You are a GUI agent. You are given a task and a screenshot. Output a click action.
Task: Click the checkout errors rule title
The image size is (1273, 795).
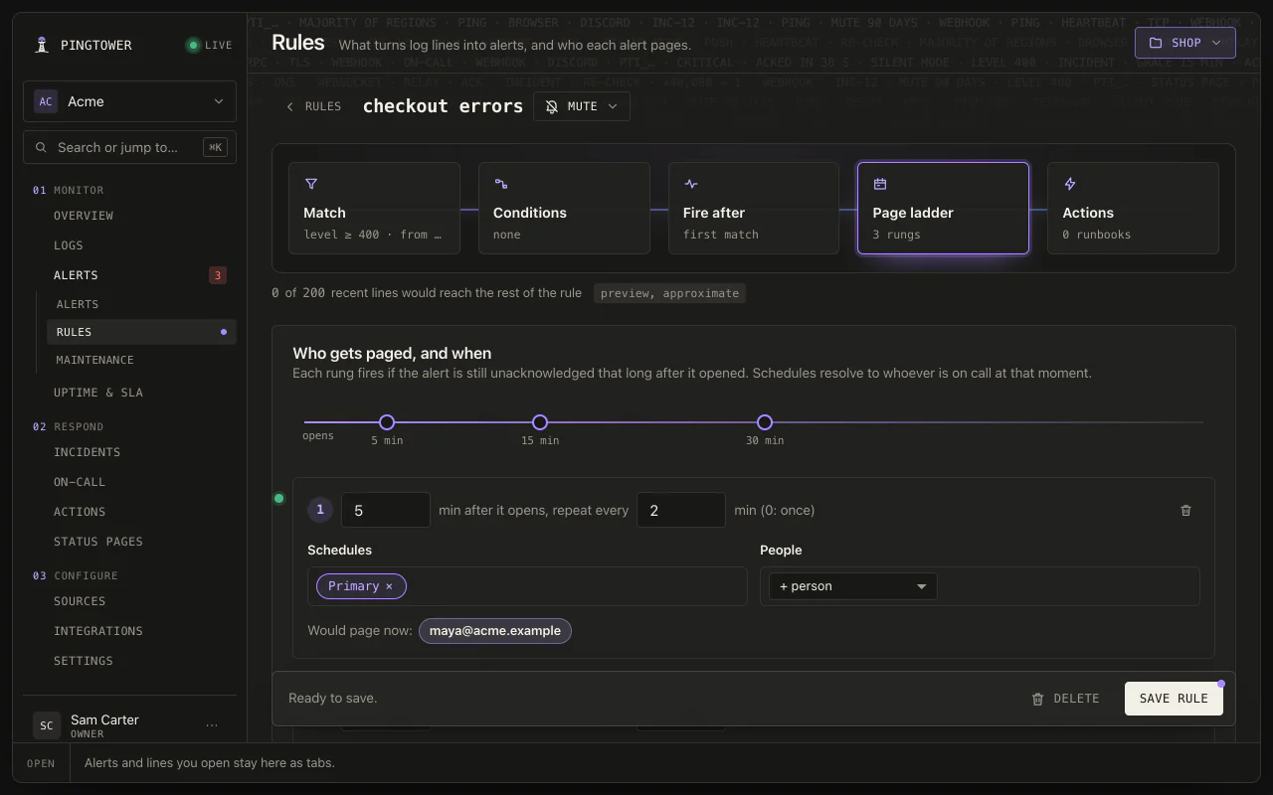pos(443,106)
